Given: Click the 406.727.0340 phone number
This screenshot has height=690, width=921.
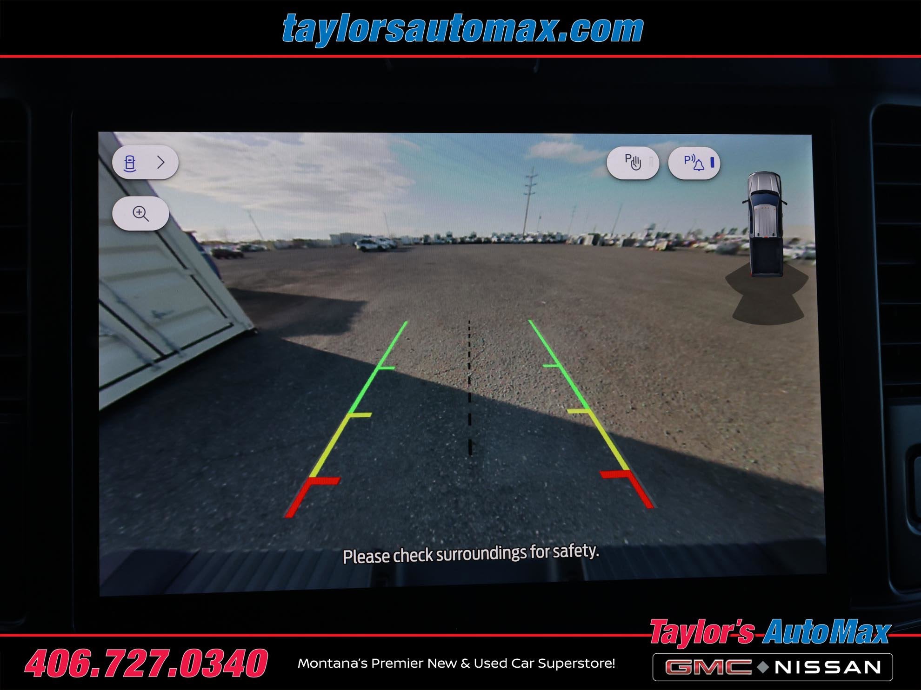Looking at the screenshot, I should (x=146, y=663).
